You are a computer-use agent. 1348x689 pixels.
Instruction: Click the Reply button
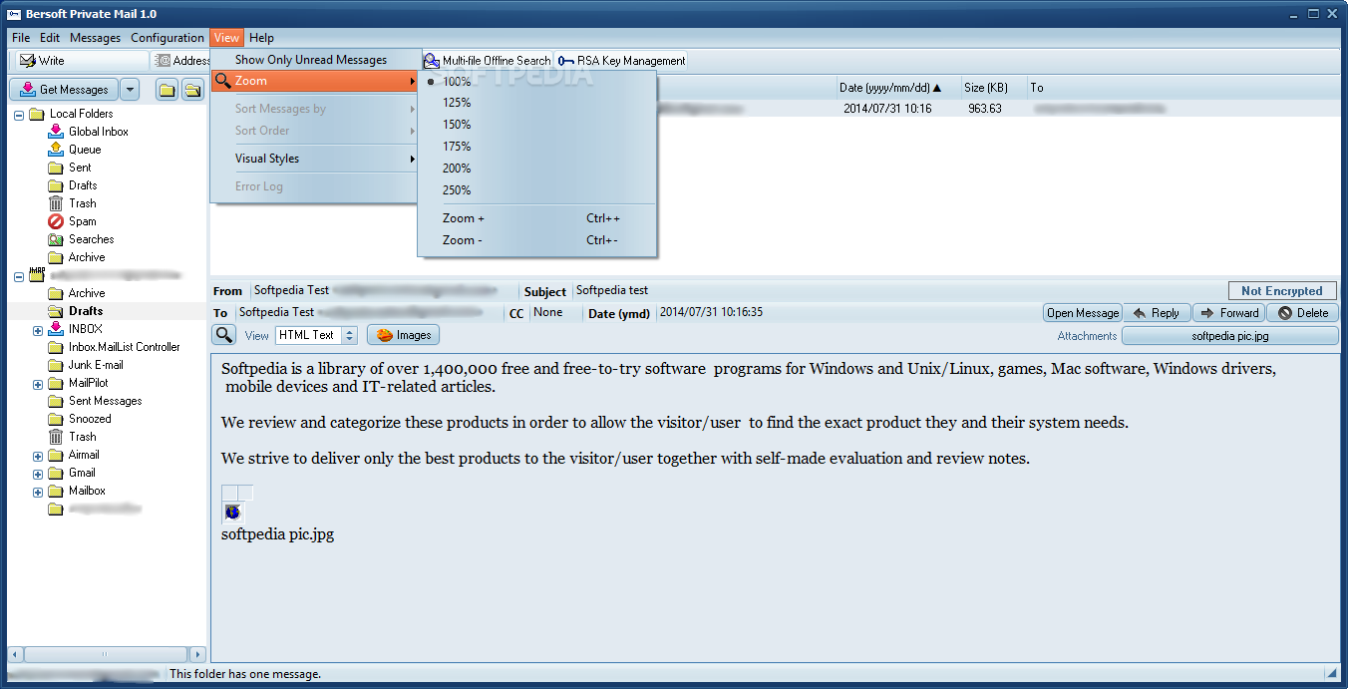tap(1157, 313)
